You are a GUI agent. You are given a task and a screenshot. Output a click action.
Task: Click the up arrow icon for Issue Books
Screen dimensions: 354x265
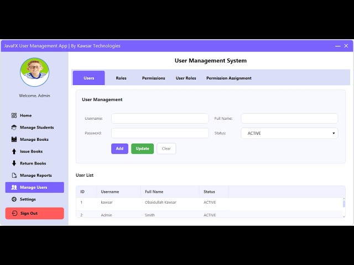click(14, 151)
